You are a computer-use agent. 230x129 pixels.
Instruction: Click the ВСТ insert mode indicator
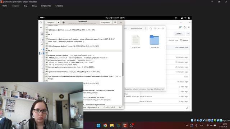coord(121,107)
